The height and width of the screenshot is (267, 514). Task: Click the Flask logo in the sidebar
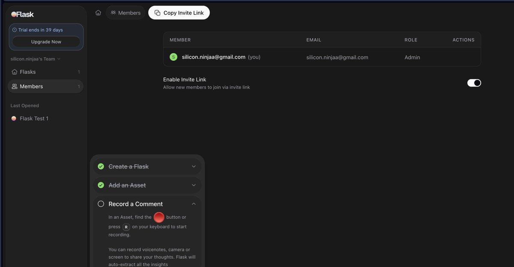point(22,14)
